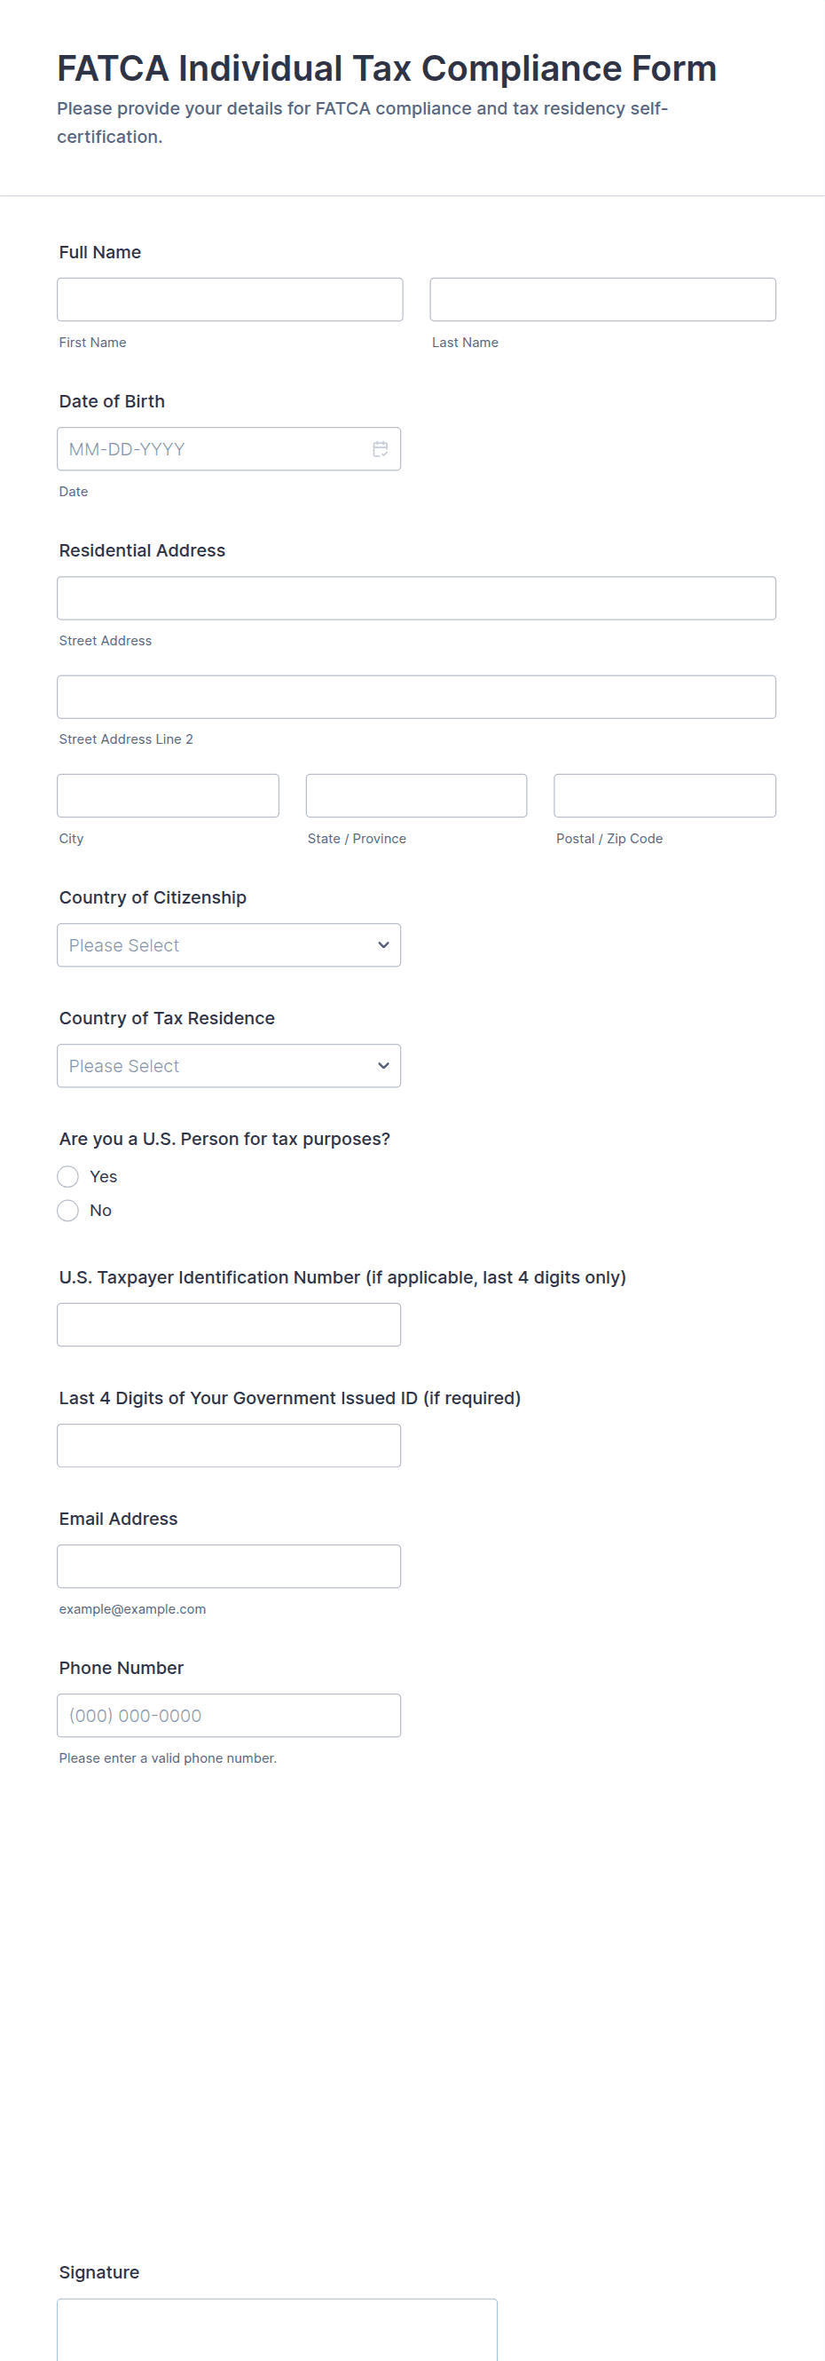Image resolution: width=825 pixels, height=2361 pixels.
Task: Select No for U.S. Person question
Action: point(67,1210)
